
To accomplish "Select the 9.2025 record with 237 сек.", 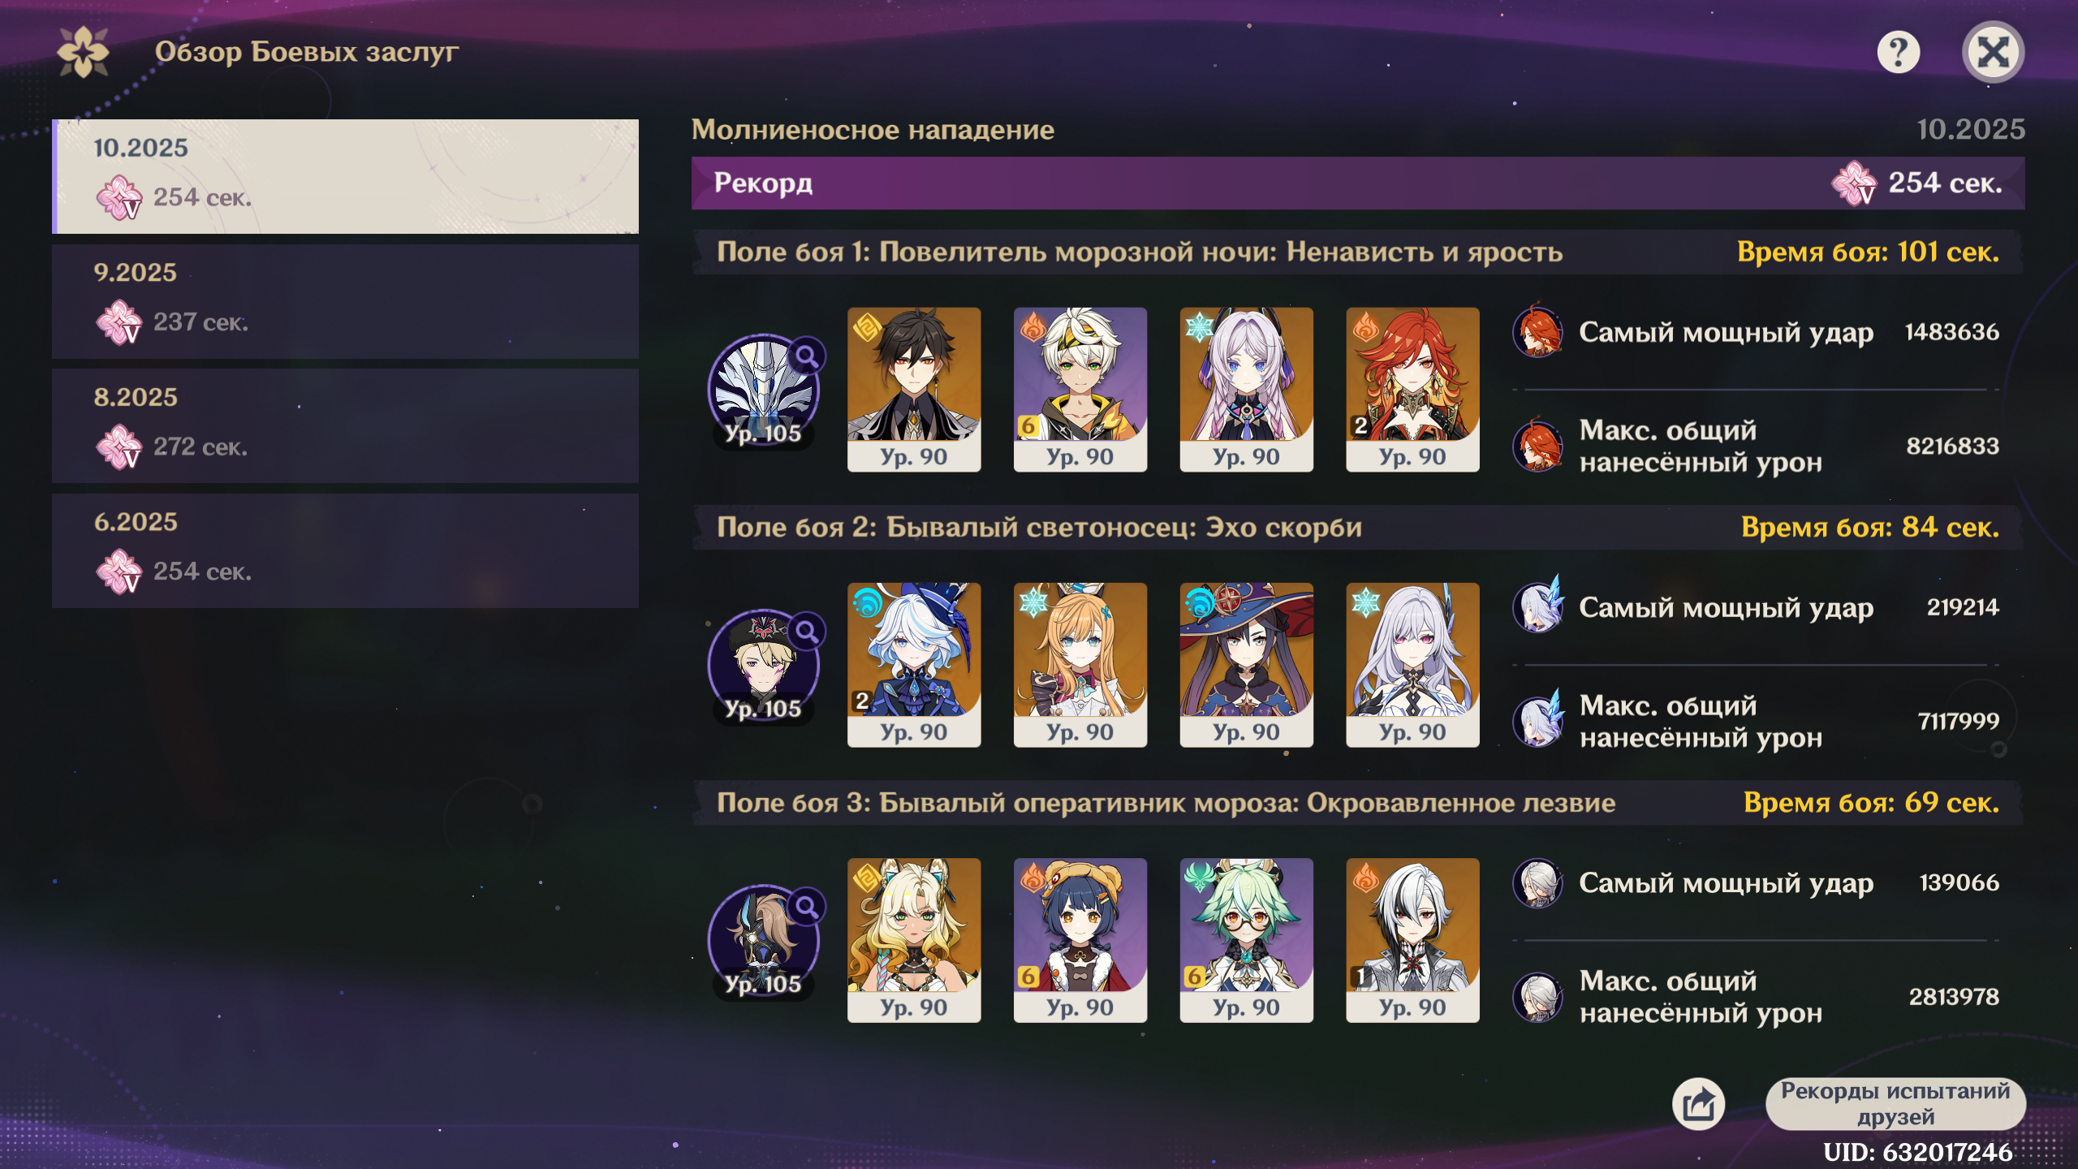I will [x=345, y=301].
